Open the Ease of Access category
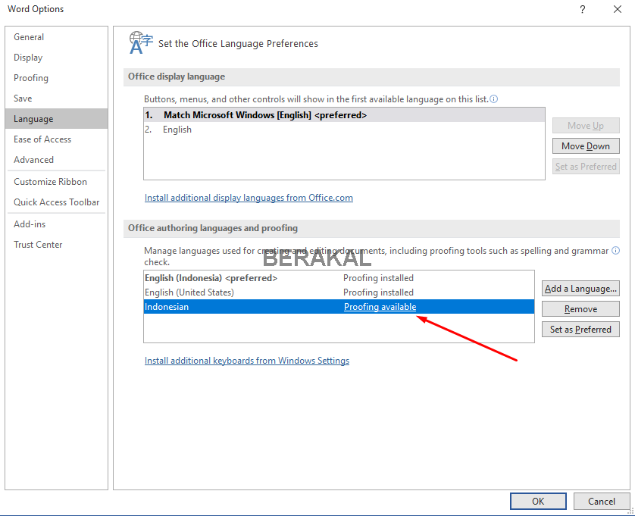This screenshot has width=635, height=516. (x=56, y=139)
